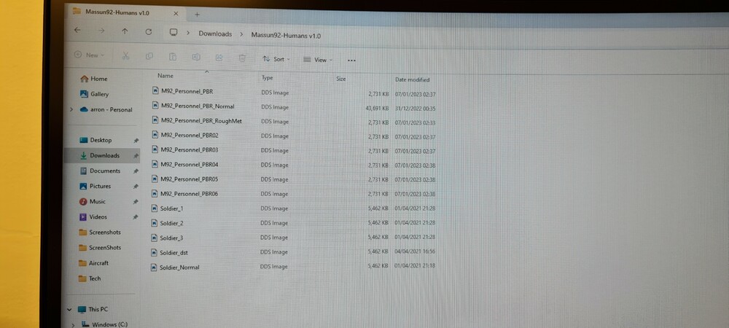Click the Rename icon in toolbar
This screenshot has width=729, height=328.
point(196,57)
